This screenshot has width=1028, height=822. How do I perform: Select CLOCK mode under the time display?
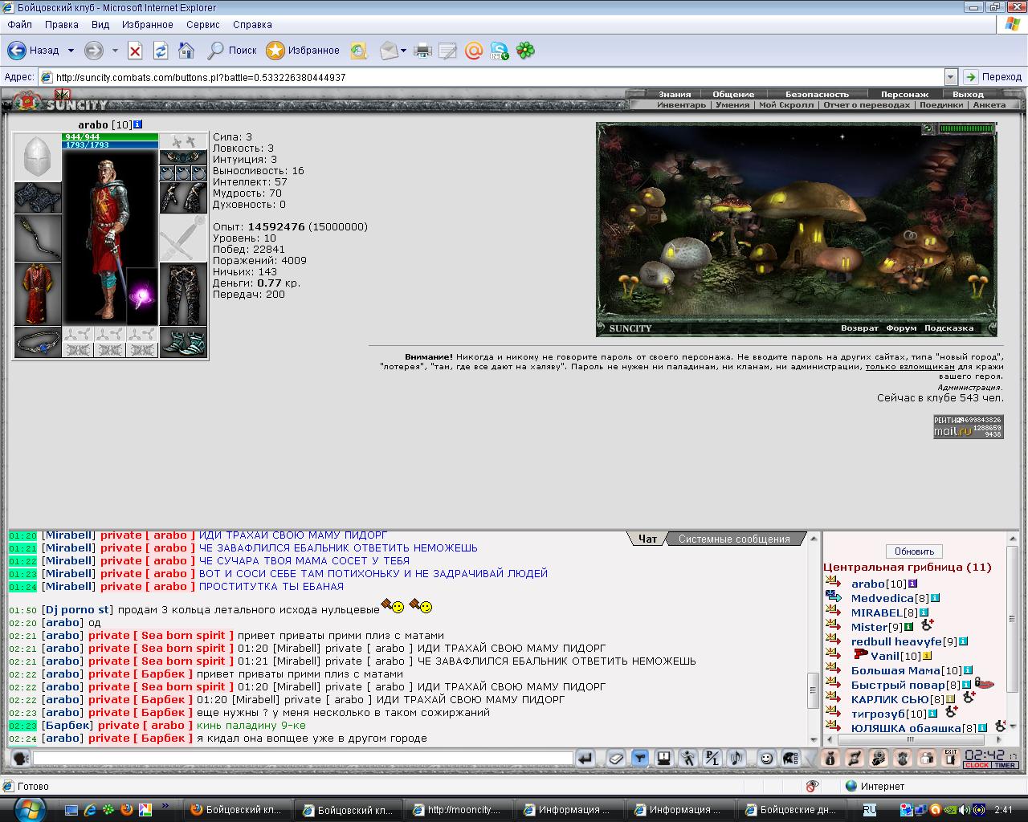point(977,766)
